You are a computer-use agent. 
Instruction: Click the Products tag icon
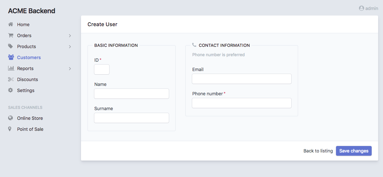(x=11, y=47)
